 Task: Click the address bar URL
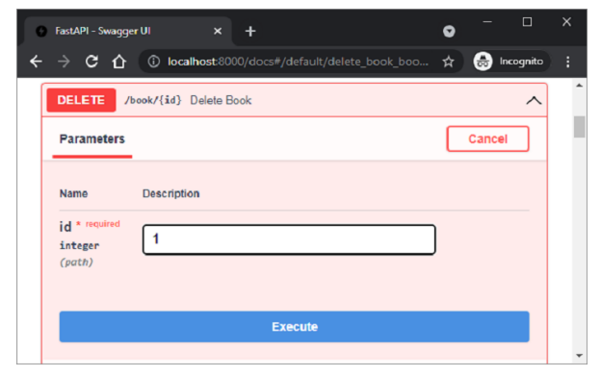pyautogui.click(x=299, y=62)
